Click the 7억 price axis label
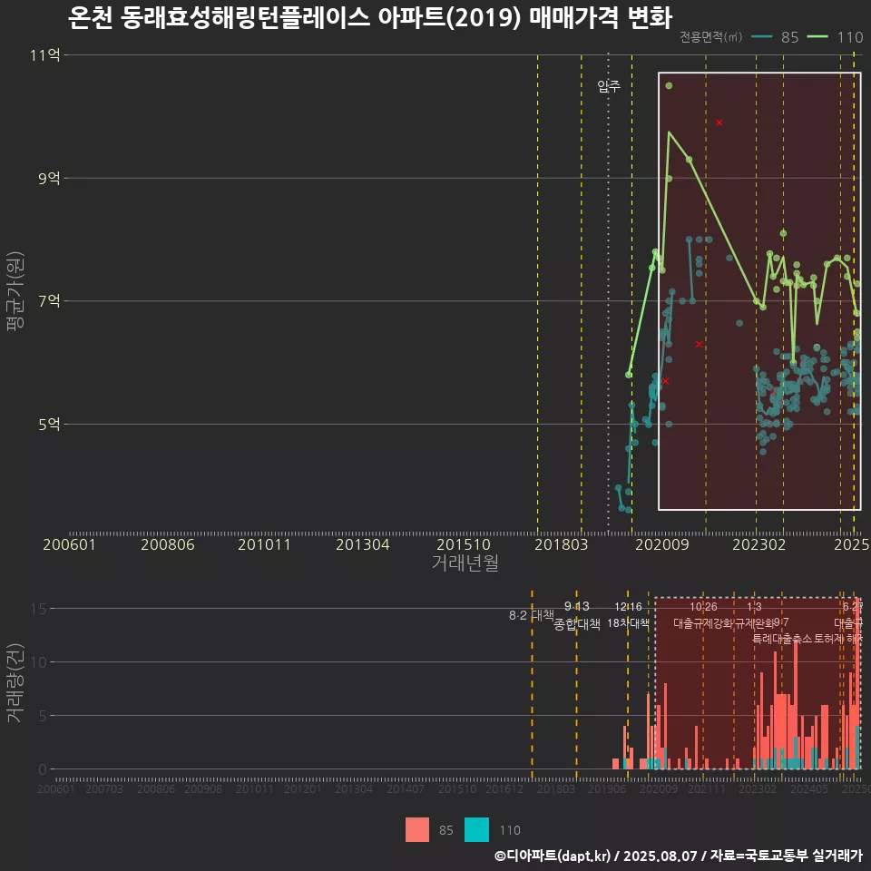This screenshot has height=871, width=871. pos(49,301)
